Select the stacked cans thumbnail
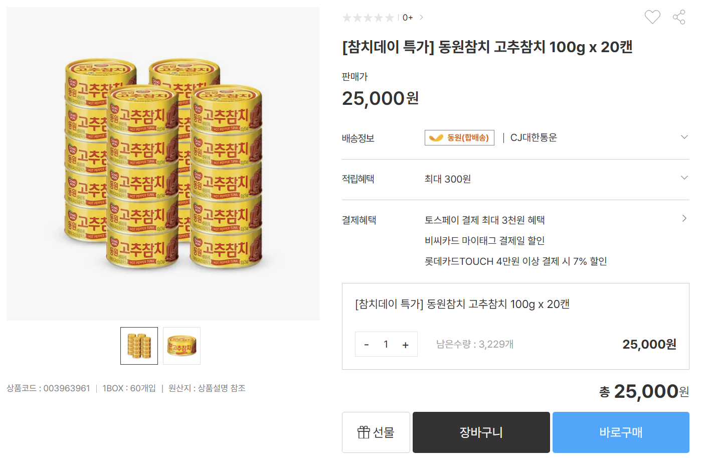This screenshot has width=704, height=458. (139, 346)
